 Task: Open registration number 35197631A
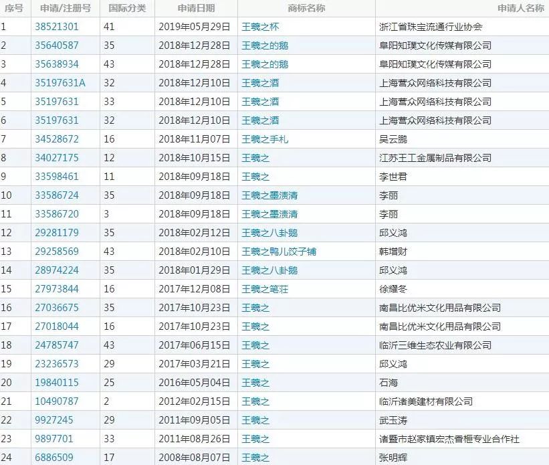click(x=60, y=83)
